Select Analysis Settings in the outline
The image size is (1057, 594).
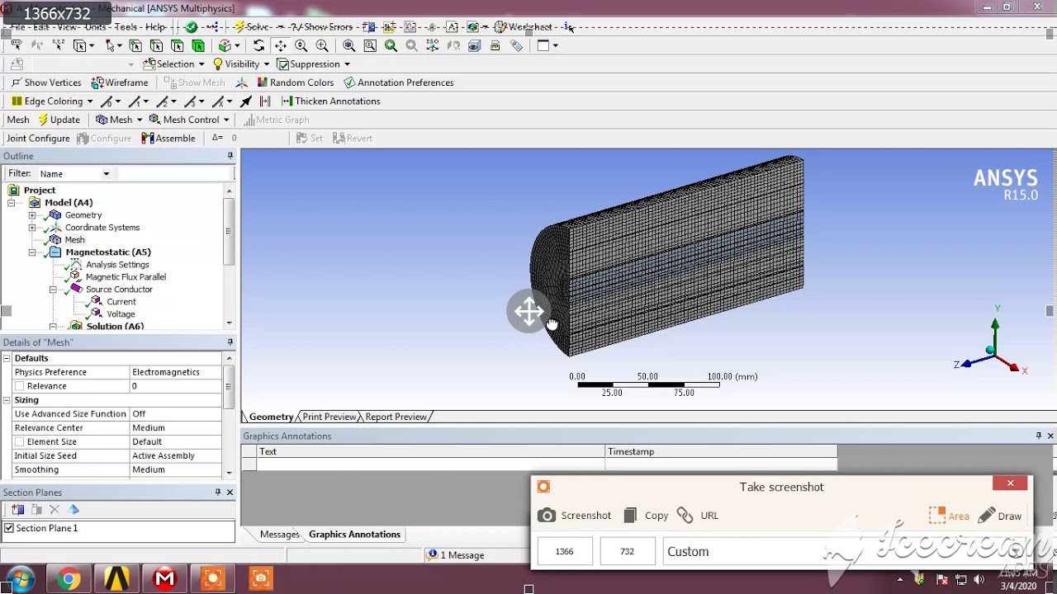pyautogui.click(x=117, y=265)
